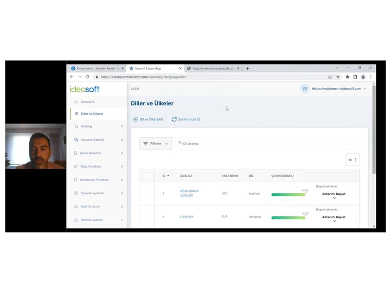391x293 pixels.
Task: Click Aktarımı Başlat for Diğer Dünya Ülkeleri
Action: [x=333, y=194]
